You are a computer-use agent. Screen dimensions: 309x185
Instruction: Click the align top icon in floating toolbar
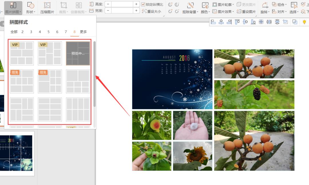pyautogui.click(x=237, y=22)
